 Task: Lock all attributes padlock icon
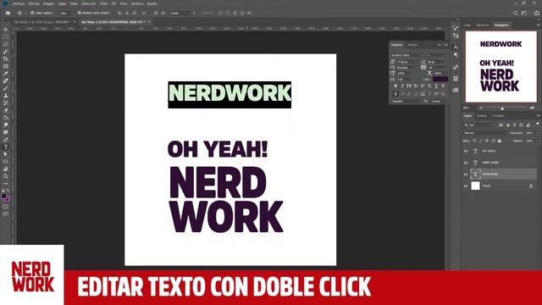[500, 141]
